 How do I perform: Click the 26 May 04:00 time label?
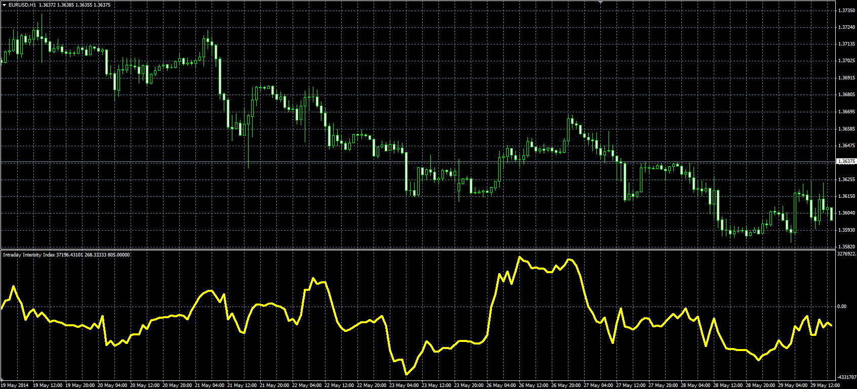point(501,385)
